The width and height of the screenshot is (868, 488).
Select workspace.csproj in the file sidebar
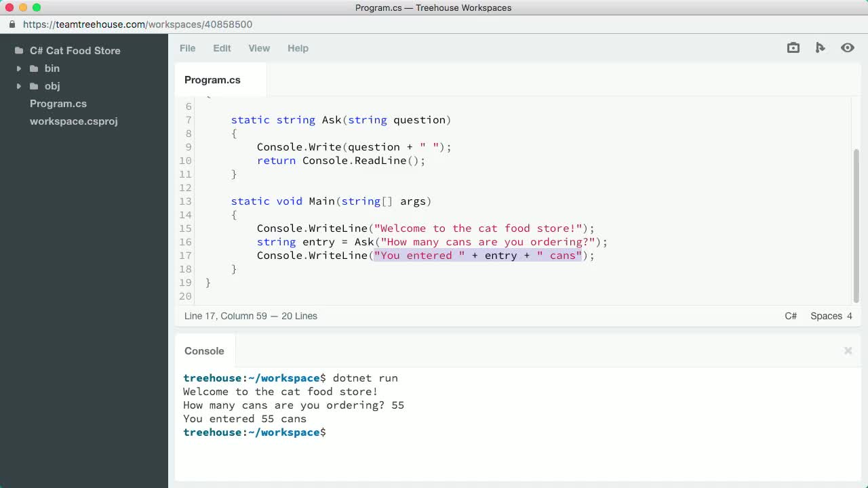tap(74, 121)
